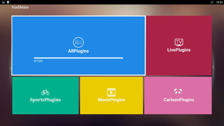
Task: Click the 19:23 clock in status bar
Action: (219, 2)
